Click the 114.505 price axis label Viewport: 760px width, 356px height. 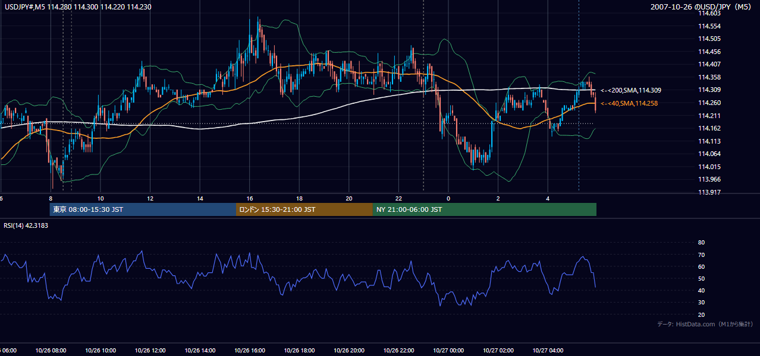709,39
